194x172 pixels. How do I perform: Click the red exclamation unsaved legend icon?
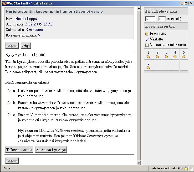pyautogui.click(x=147, y=45)
